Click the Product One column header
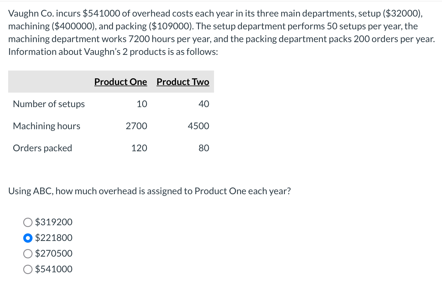Viewport: 442px width, 281px height. [x=121, y=82]
